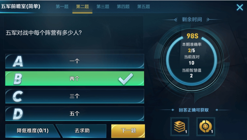This screenshot has height=140, width=247.
Task: Click the large letter C icon
Action: pyautogui.click(x=18, y=96)
